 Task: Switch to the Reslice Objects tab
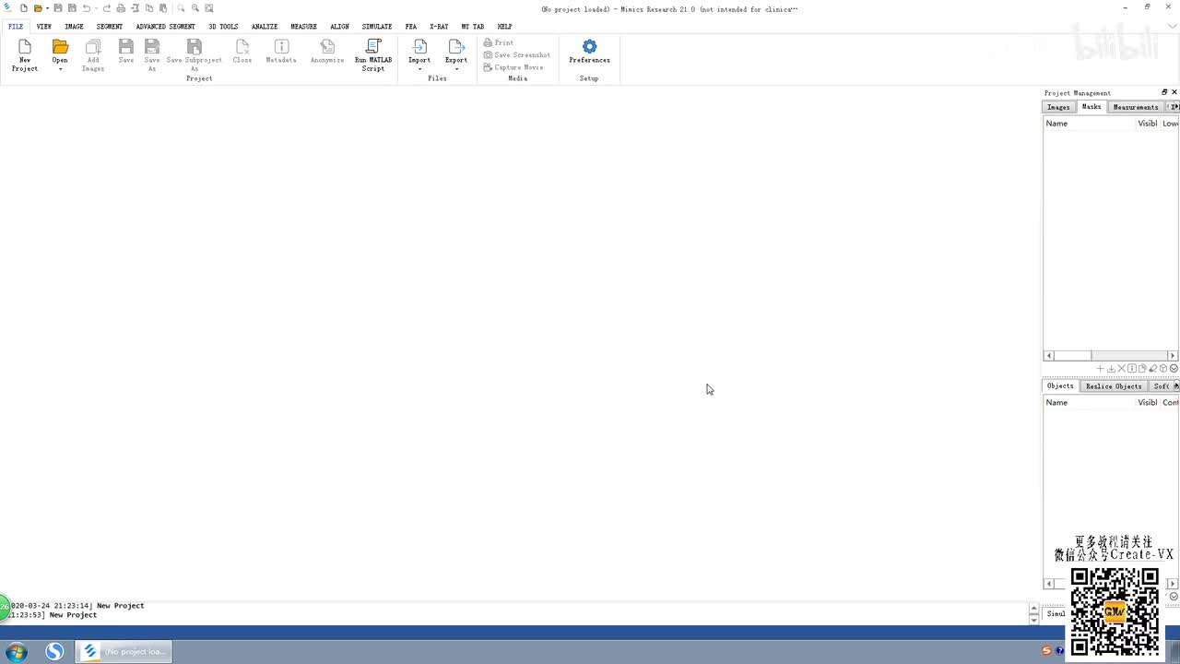1114,386
